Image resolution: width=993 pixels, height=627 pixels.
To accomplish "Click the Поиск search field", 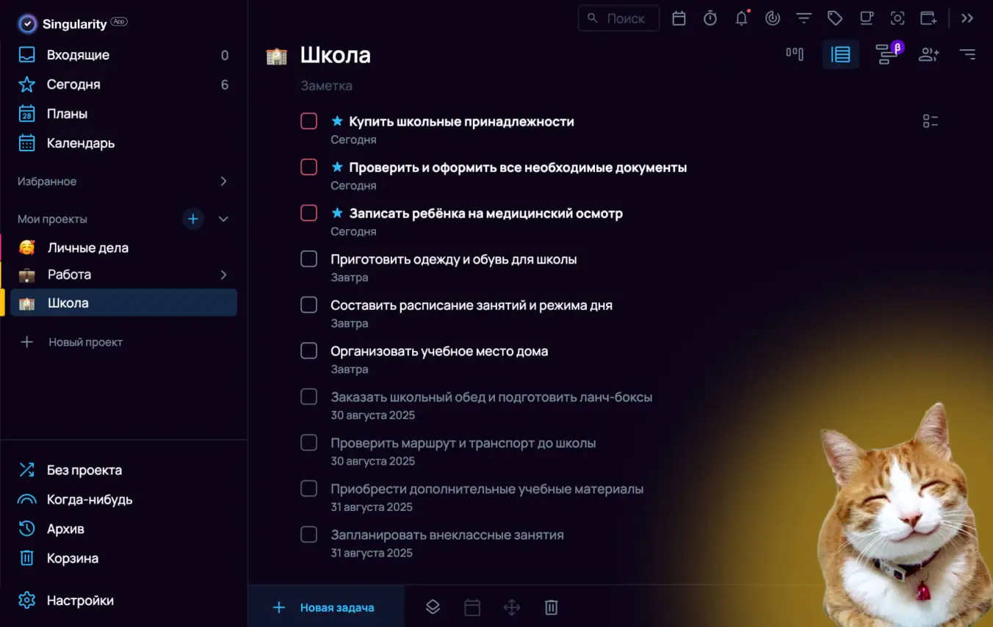I will [619, 18].
